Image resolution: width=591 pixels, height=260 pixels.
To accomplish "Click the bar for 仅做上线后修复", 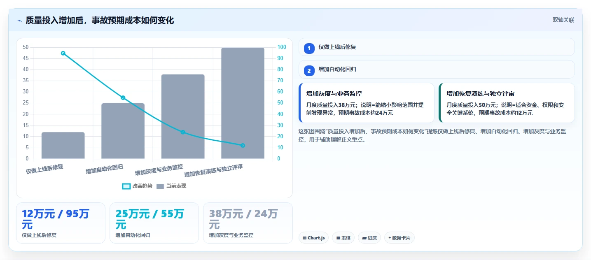I will [63, 146].
